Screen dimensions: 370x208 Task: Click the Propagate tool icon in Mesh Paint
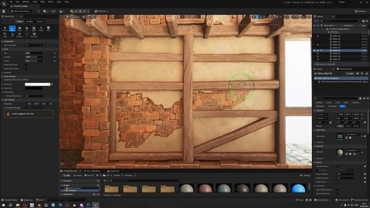coord(34,28)
